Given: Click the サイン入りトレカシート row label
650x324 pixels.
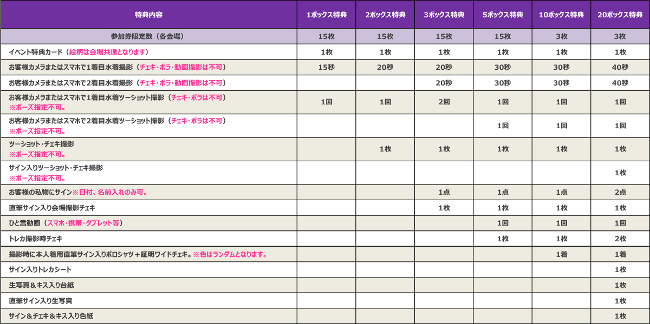Looking at the screenshot, I should (40, 269).
